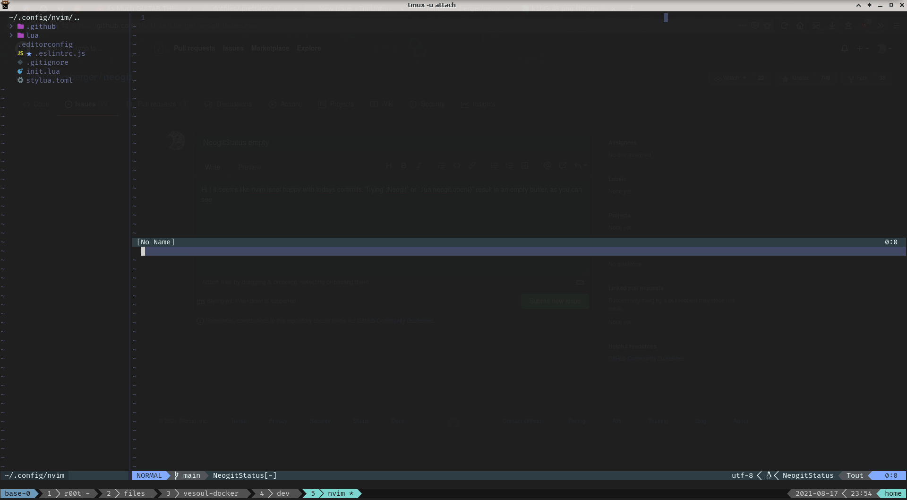Screen dimensions: 907x500
Task: Click the Submit new issue button
Action: tap(555, 301)
